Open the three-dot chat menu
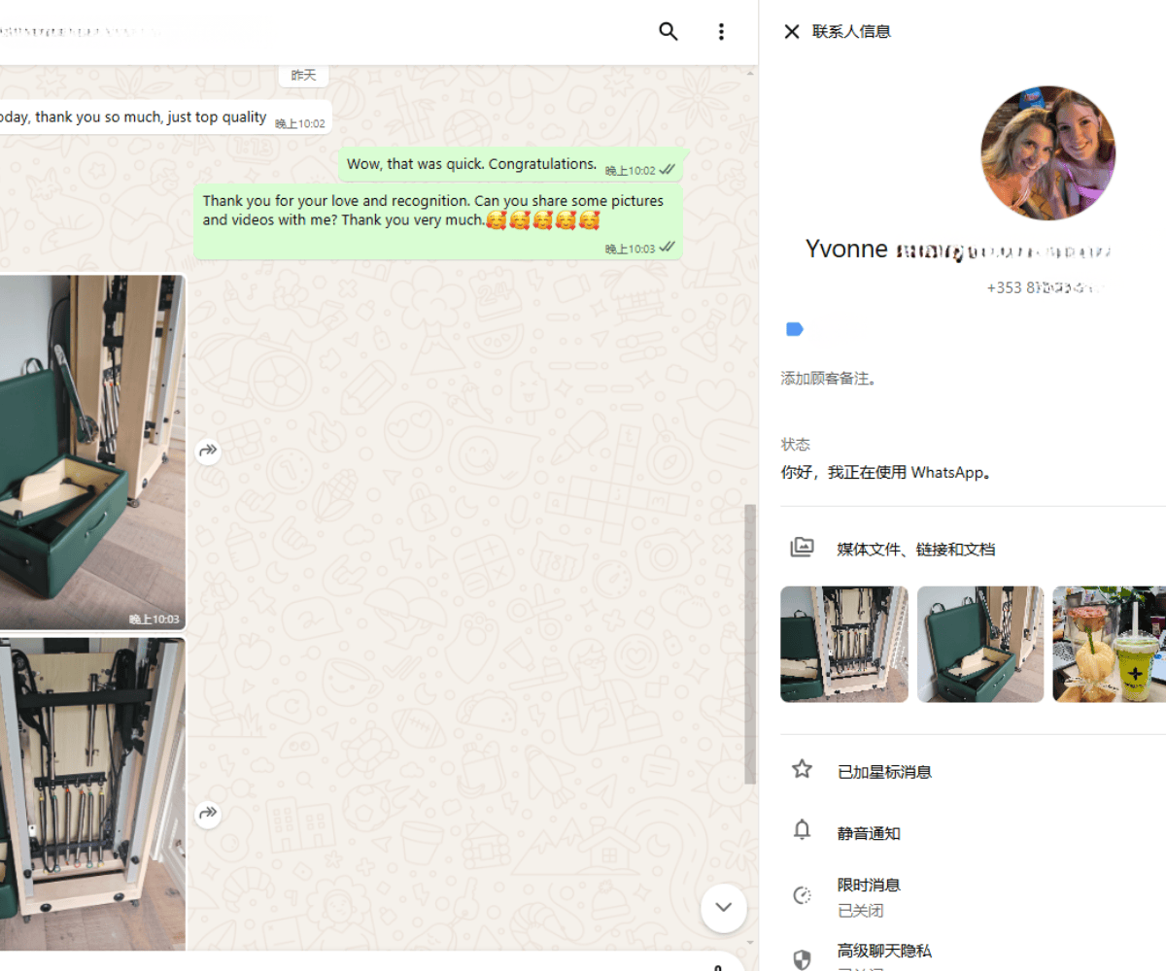 pyautogui.click(x=721, y=31)
